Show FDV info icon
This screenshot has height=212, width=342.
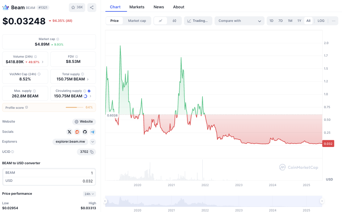(x=77, y=57)
